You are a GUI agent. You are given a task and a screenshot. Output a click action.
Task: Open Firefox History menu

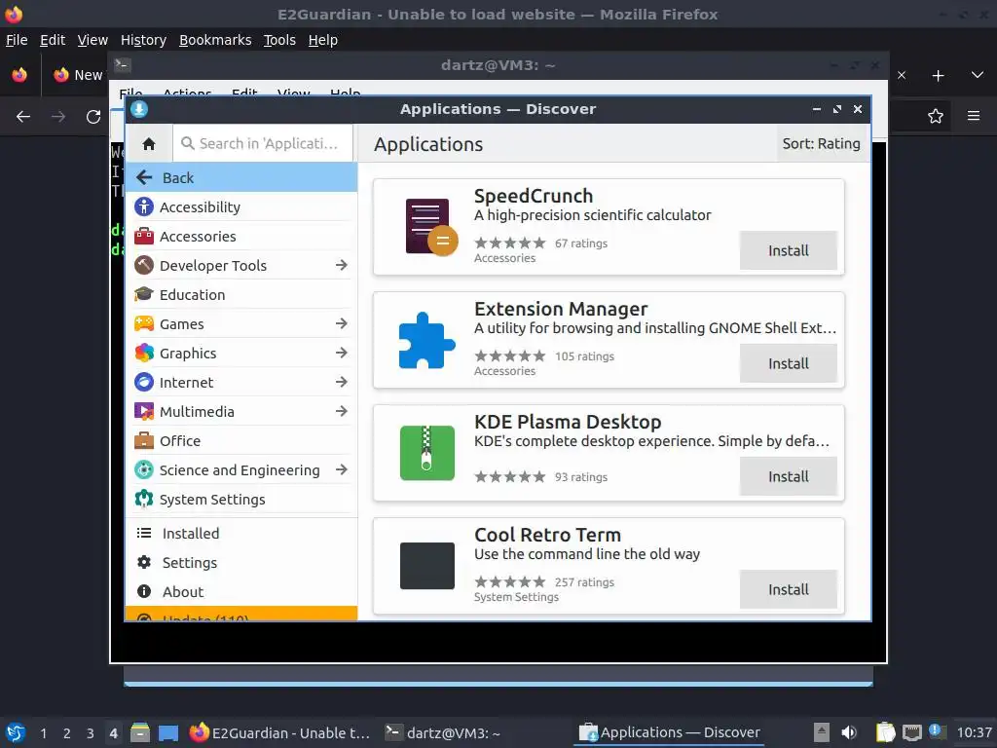click(x=143, y=40)
